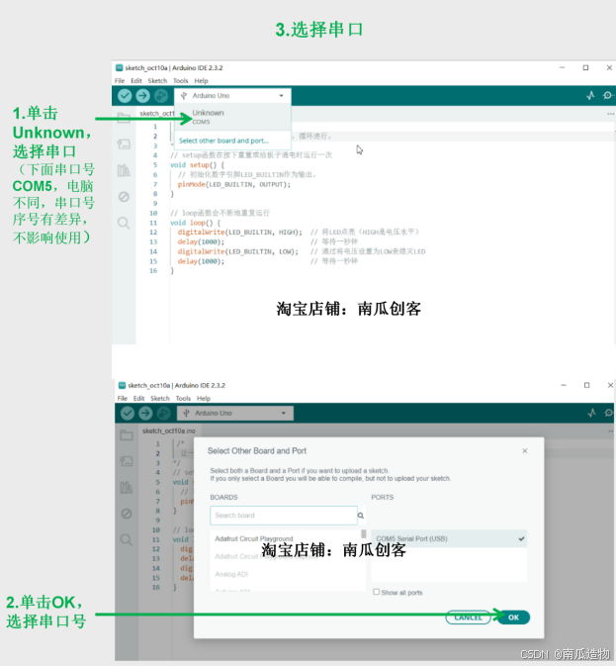Open Library Manager icon in upper sidebar
This screenshot has width=616, height=666.
tap(124, 171)
